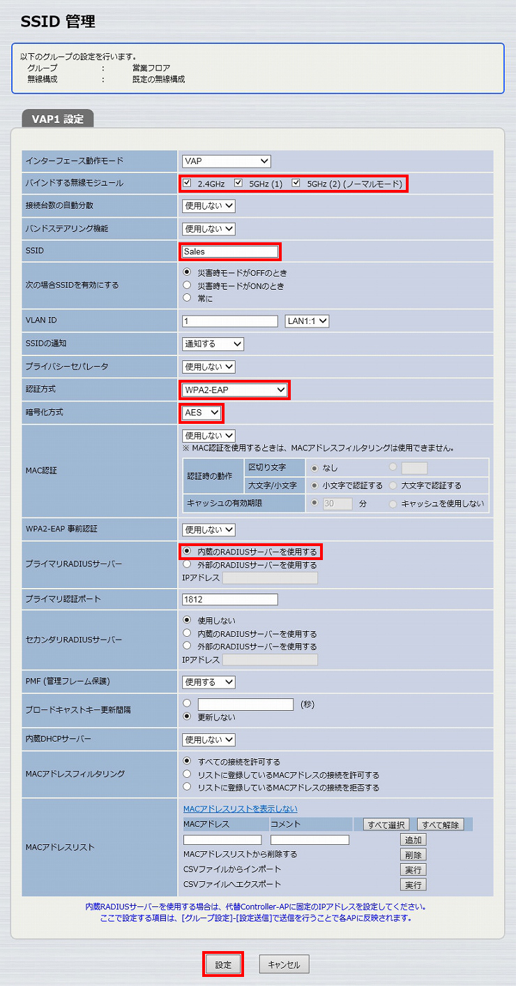The width and height of the screenshot is (516, 986).
Task: Select リストに登録しているMACアドレスの接続を拒否する option
Action: point(187,787)
